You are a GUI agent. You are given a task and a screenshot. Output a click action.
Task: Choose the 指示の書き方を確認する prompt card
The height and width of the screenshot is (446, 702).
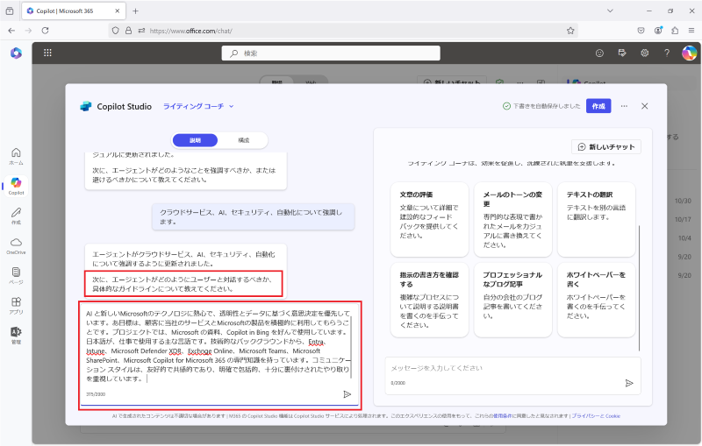[429, 300]
